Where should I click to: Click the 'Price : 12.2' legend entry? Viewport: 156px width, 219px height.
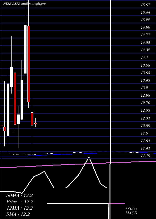[19, 202]
